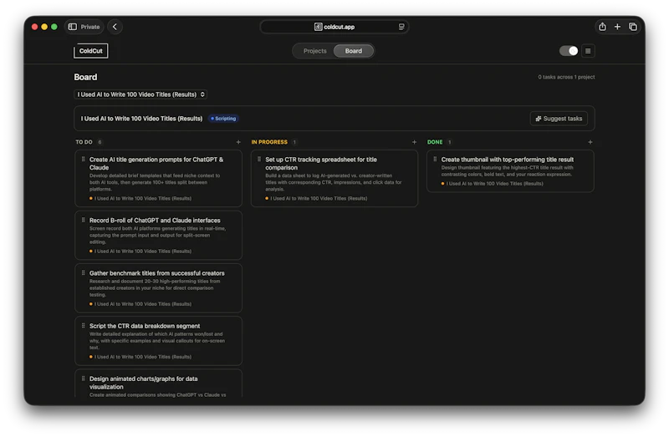Show tab overview icon in browser
This screenshot has width=669, height=437.
633,27
